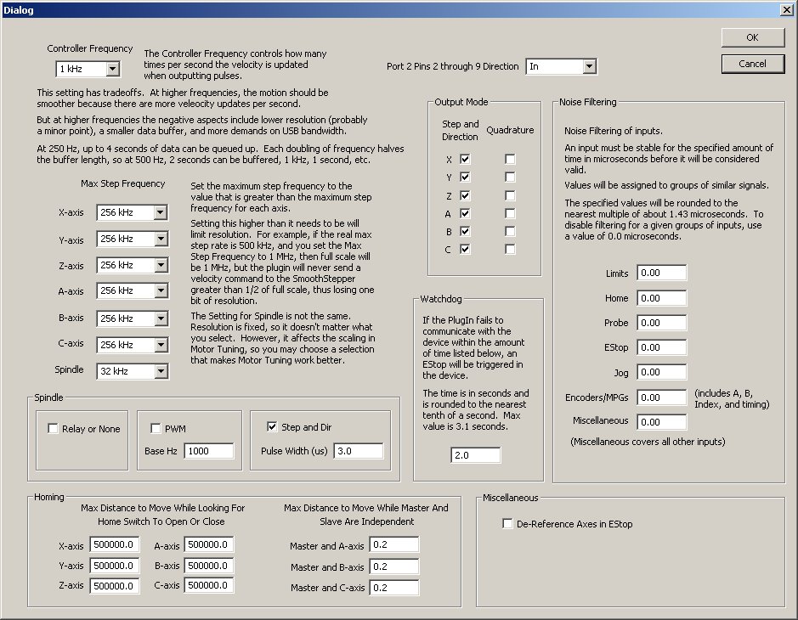
Task: Close the Dialog window
Action: 786,8
